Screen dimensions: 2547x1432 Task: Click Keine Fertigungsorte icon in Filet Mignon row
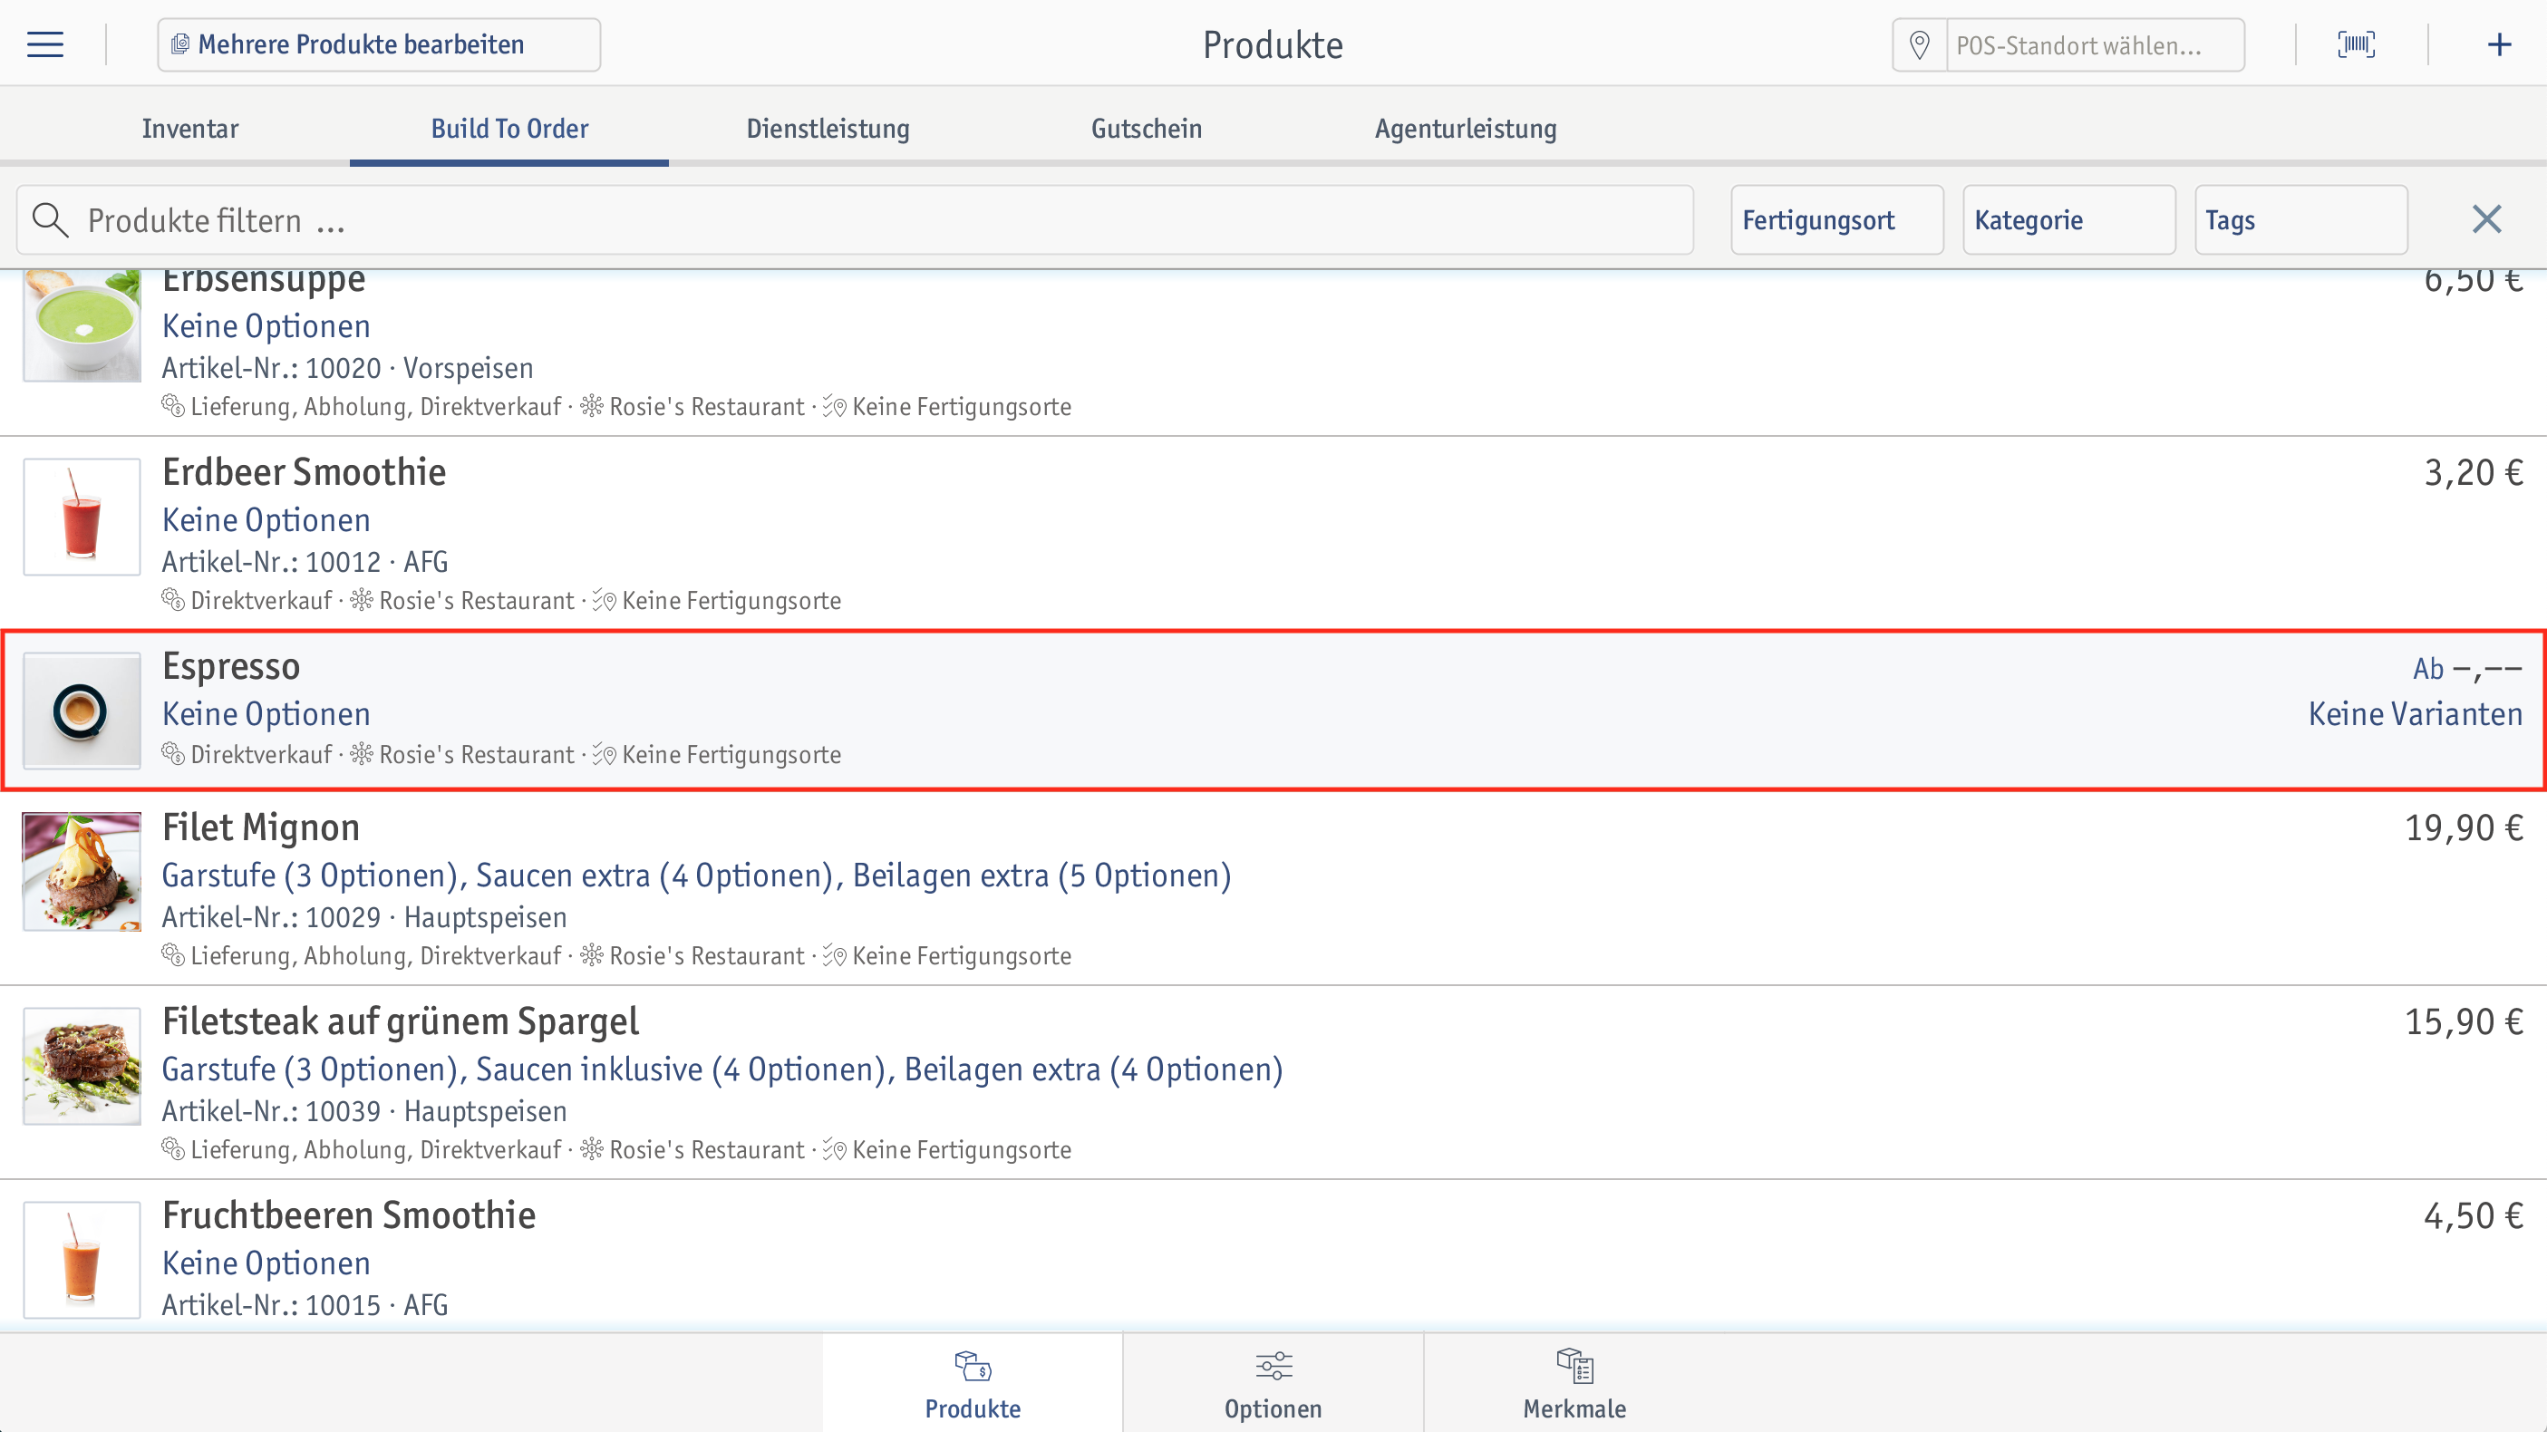pos(835,955)
